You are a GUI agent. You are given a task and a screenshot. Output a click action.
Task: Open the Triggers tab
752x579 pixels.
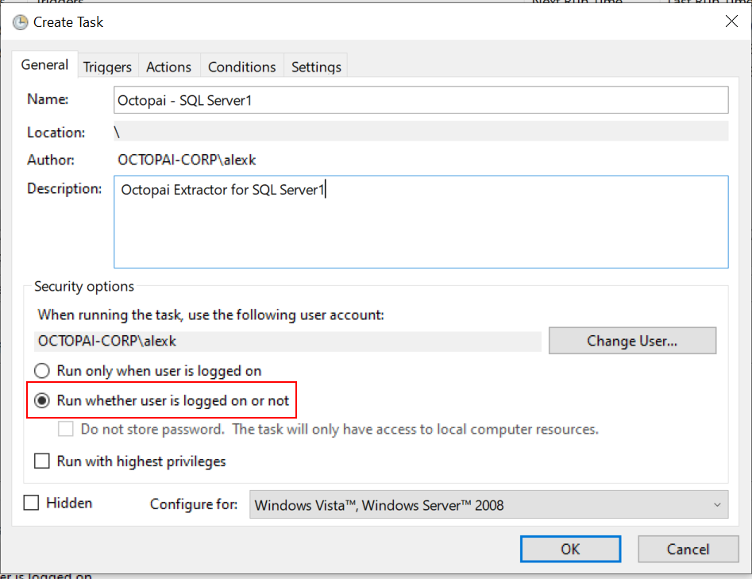107,68
